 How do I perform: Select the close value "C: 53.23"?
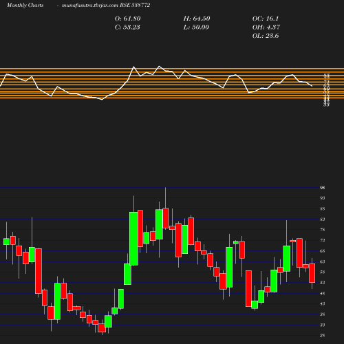coord(127,28)
